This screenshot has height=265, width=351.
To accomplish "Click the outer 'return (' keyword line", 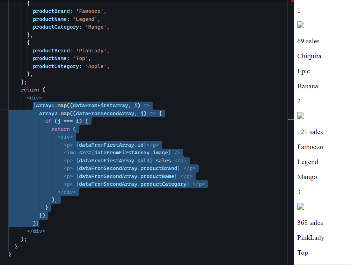I will 33,90.
